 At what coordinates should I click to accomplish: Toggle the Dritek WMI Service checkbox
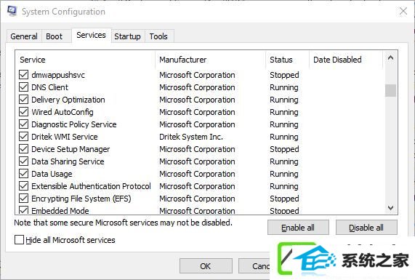(23, 137)
